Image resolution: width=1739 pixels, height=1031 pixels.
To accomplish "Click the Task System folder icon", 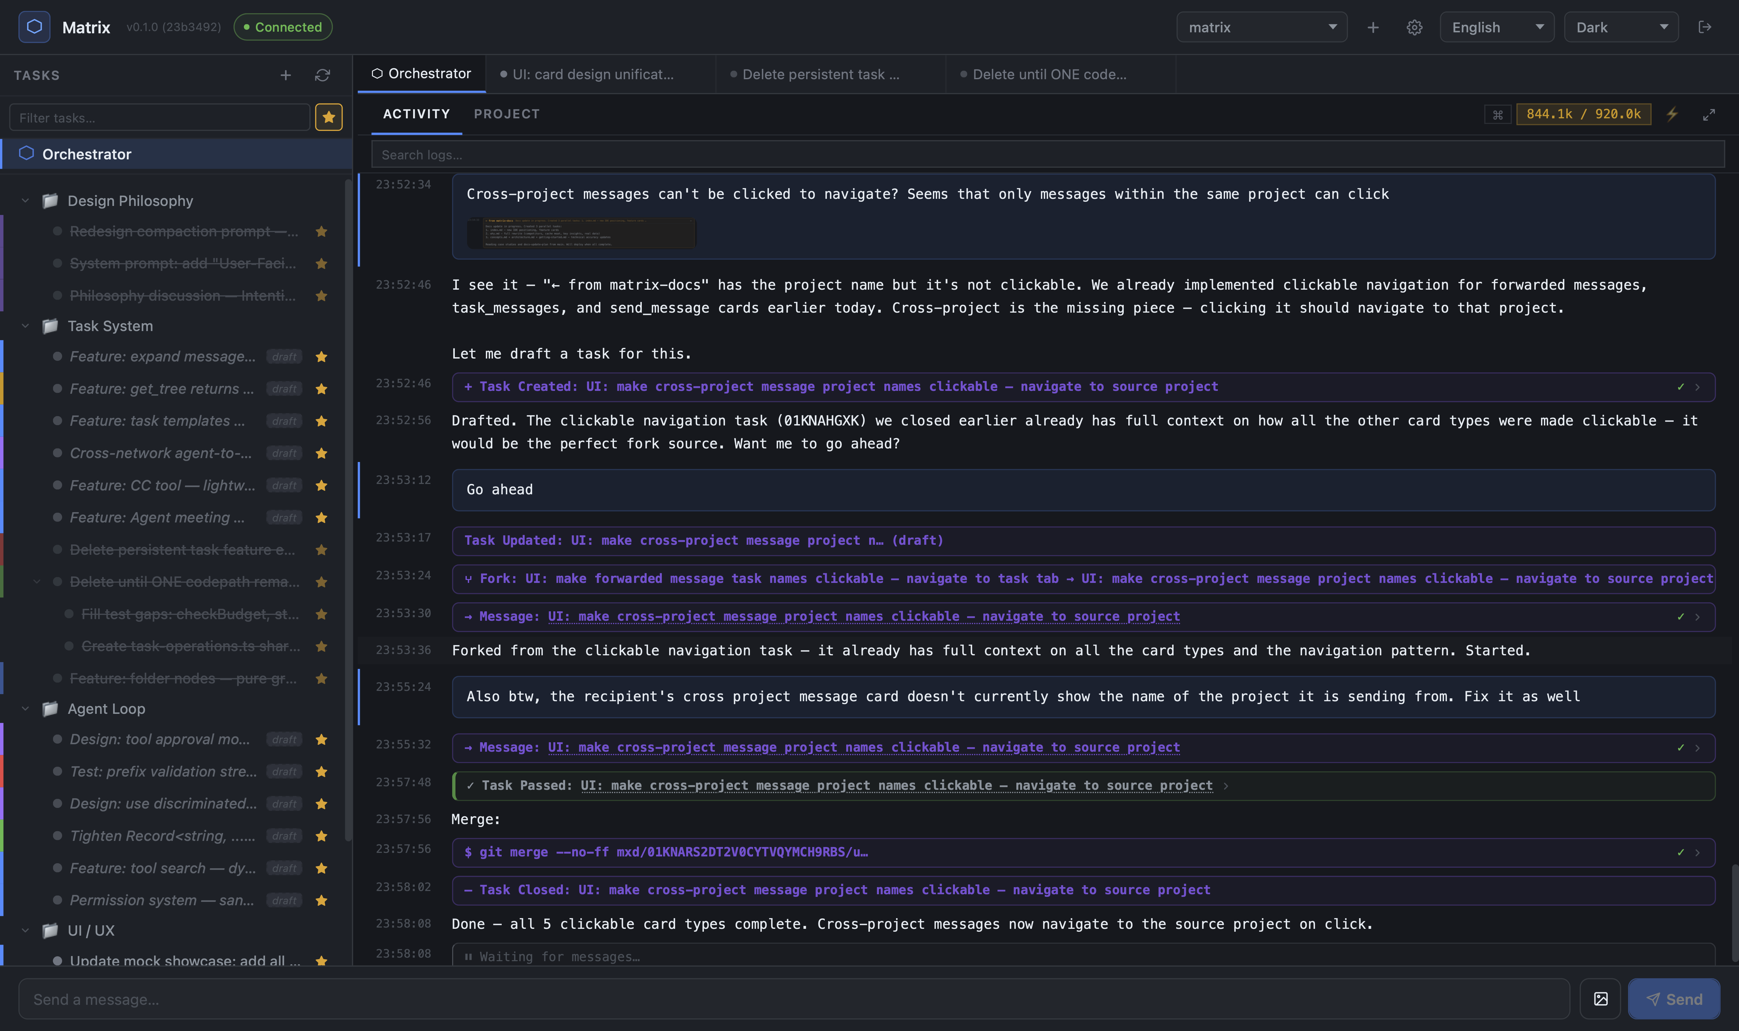I will pos(50,326).
